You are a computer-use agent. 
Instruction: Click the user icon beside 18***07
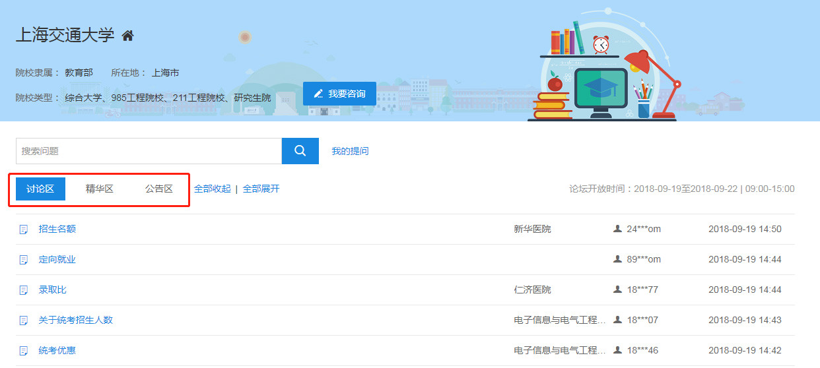[x=617, y=320]
